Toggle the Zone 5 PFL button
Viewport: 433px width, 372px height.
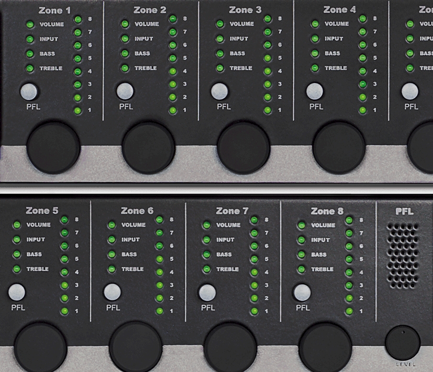coord(17,292)
